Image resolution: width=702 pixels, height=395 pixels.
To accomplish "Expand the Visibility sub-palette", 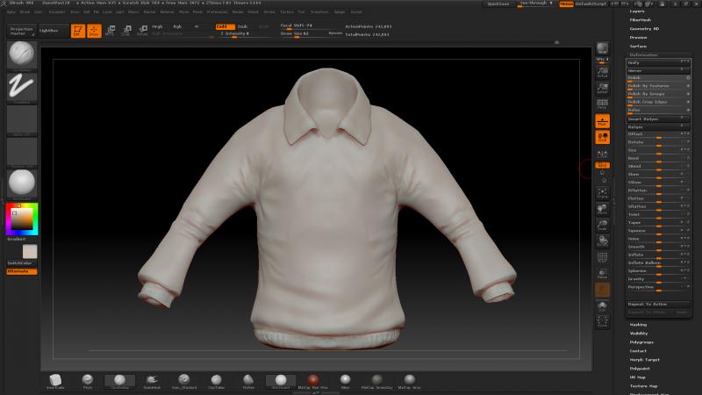I will click(639, 334).
